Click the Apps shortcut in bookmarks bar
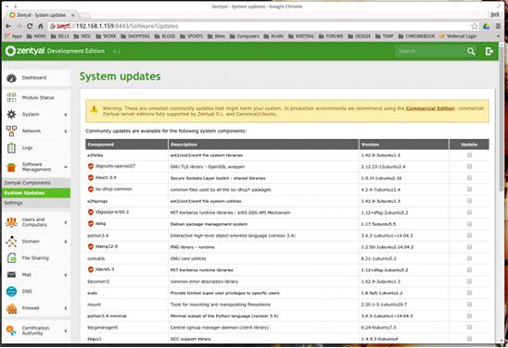The height and width of the screenshot is (348, 508). (x=14, y=36)
